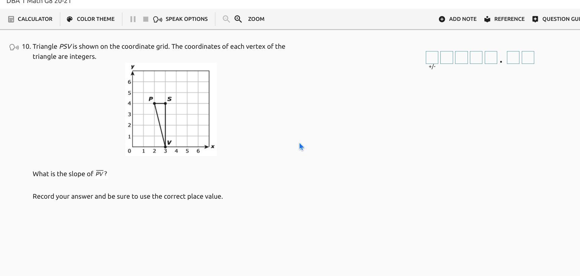The width and height of the screenshot is (580, 276).
Task: Click the ZOOM label in toolbar
Action: pos(256,19)
